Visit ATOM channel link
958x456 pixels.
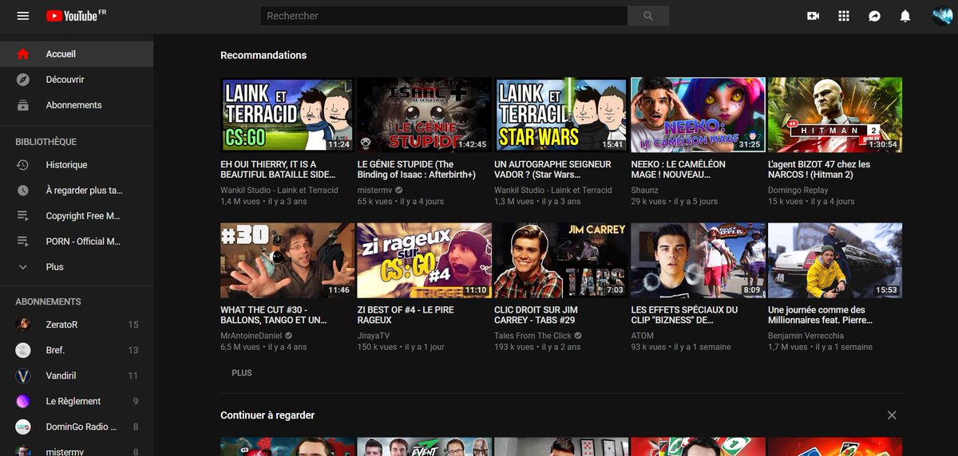click(x=643, y=336)
